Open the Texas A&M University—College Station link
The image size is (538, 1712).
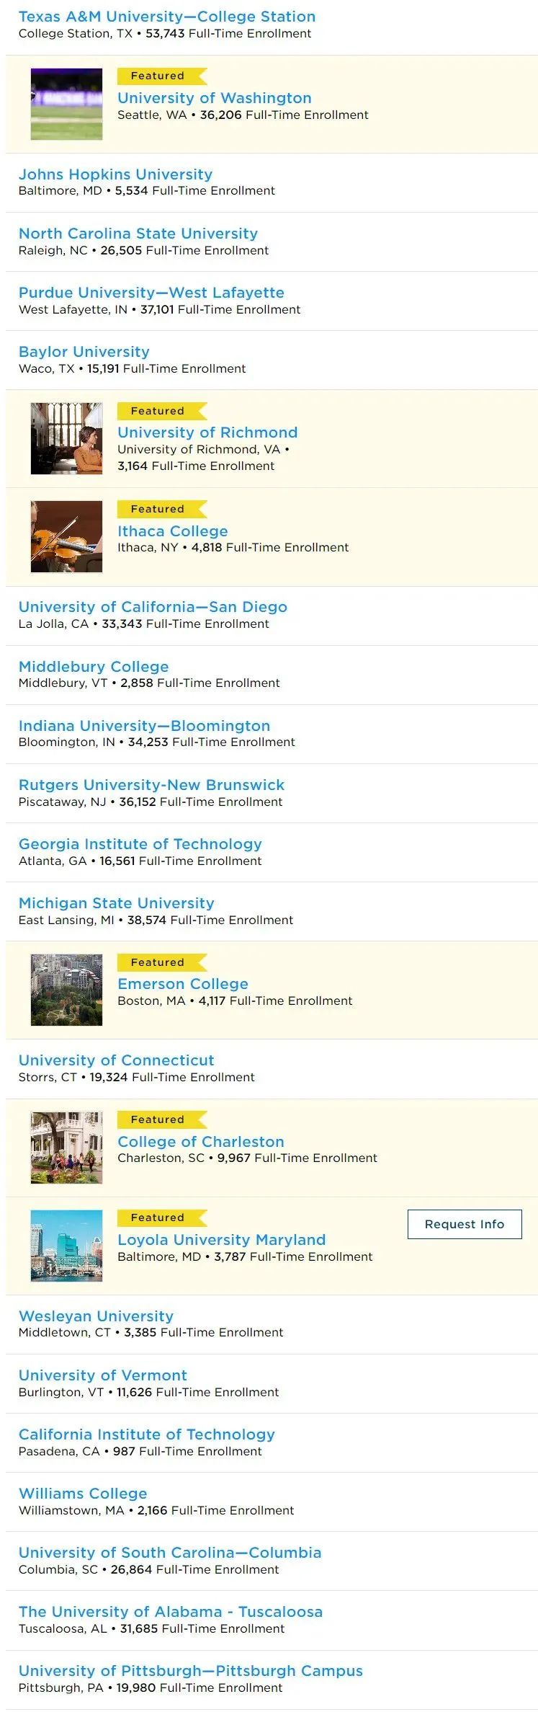click(167, 17)
